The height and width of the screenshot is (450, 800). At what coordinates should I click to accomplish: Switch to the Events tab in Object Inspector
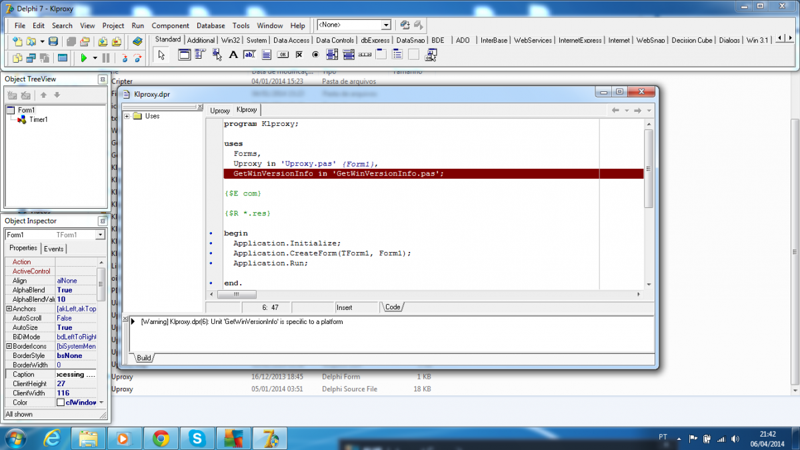[x=54, y=249]
